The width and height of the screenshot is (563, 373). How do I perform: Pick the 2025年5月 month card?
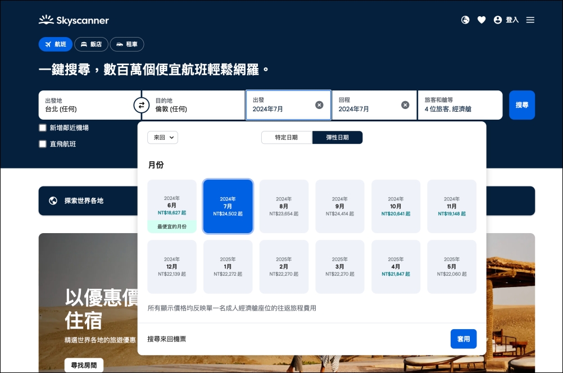click(452, 267)
